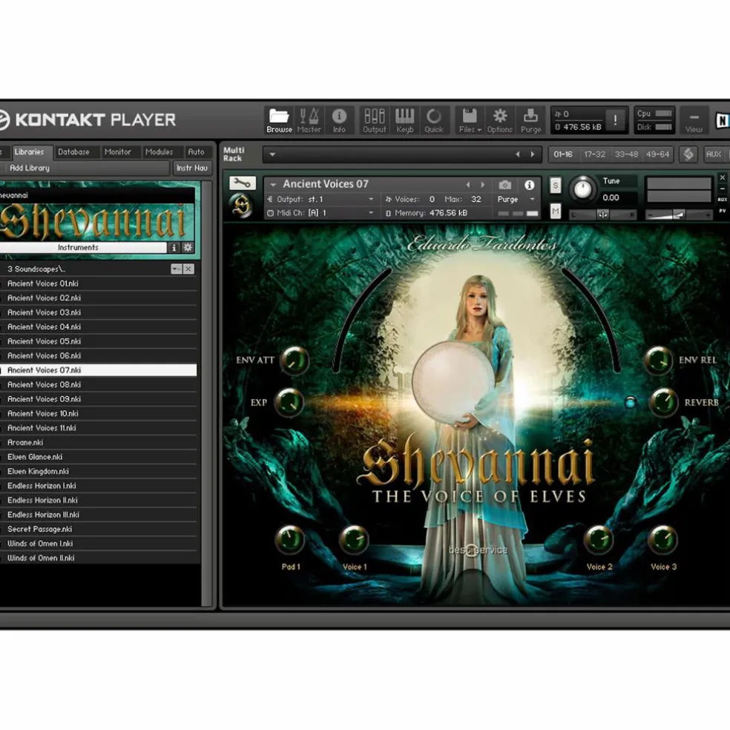730x730 pixels.
Task: Go to next multi rack preset
Action: (533, 154)
